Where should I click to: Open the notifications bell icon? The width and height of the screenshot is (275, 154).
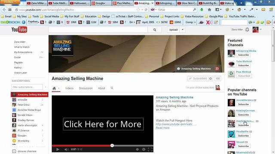tap(247, 30)
